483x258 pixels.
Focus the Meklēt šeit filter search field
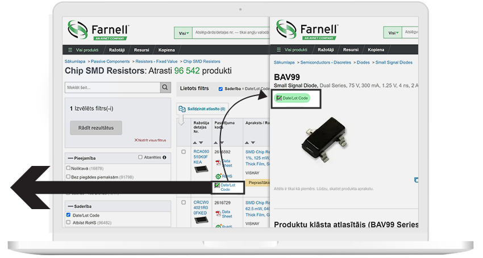(113, 88)
